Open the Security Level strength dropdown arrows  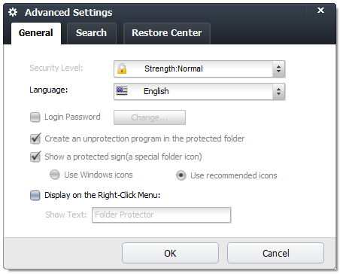tap(278, 68)
